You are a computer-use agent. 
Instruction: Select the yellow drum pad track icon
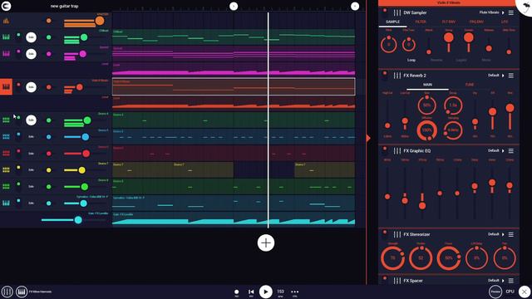point(6,169)
